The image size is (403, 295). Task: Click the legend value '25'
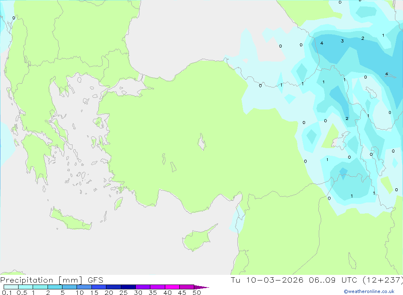pyautogui.click(x=123, y=293)
